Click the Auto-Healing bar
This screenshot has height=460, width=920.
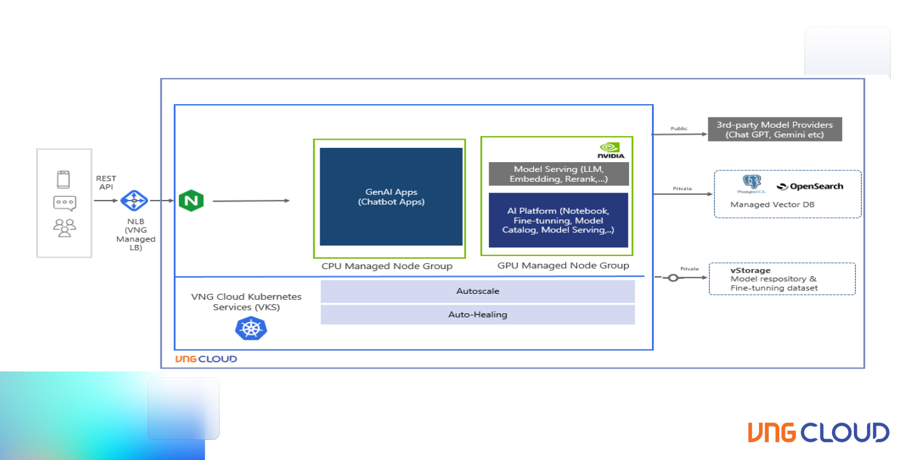click(x=478, y=315)
